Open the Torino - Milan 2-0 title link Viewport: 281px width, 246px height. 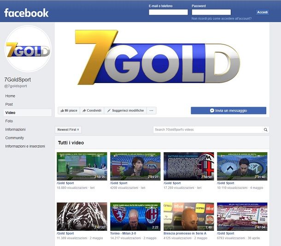(x=123, y=233)
